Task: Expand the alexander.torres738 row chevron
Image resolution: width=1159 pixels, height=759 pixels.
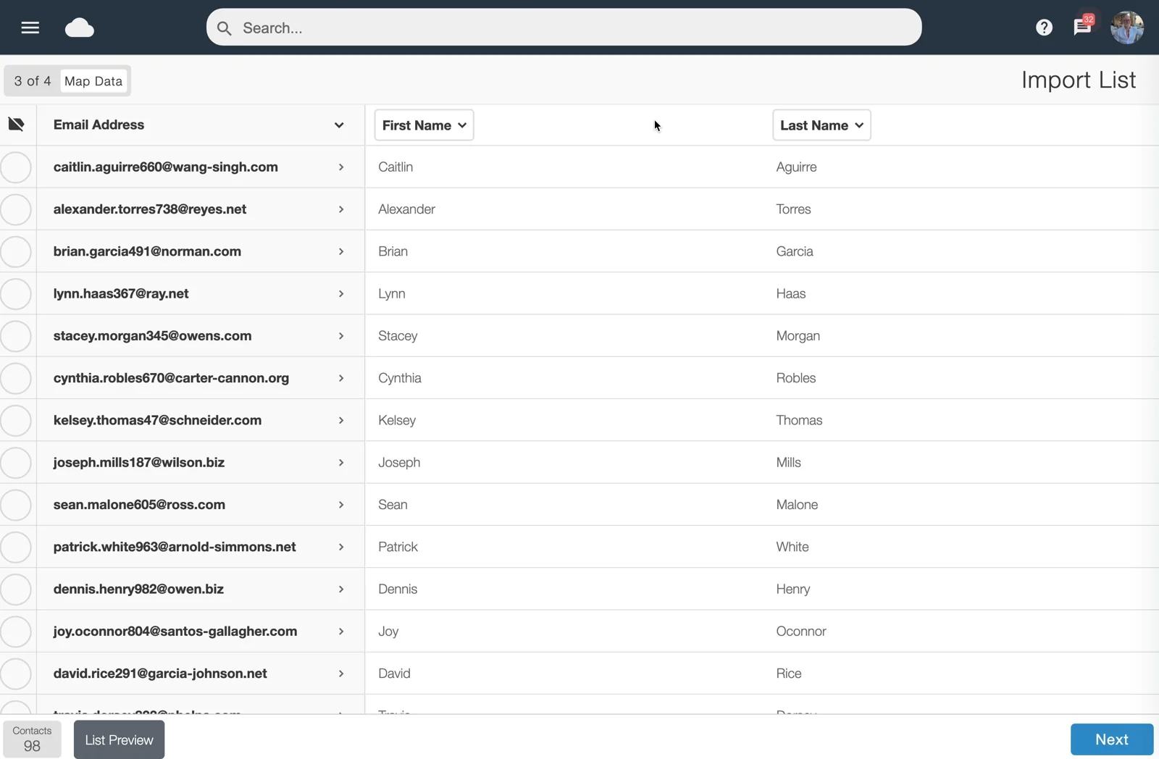Action: 341,209
